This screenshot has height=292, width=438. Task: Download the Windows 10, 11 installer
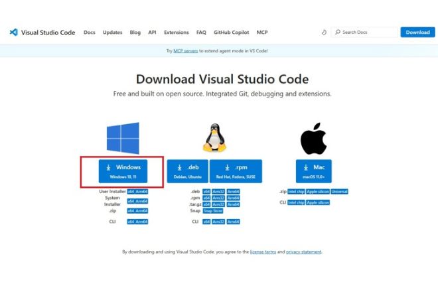[x=123, y=171]
